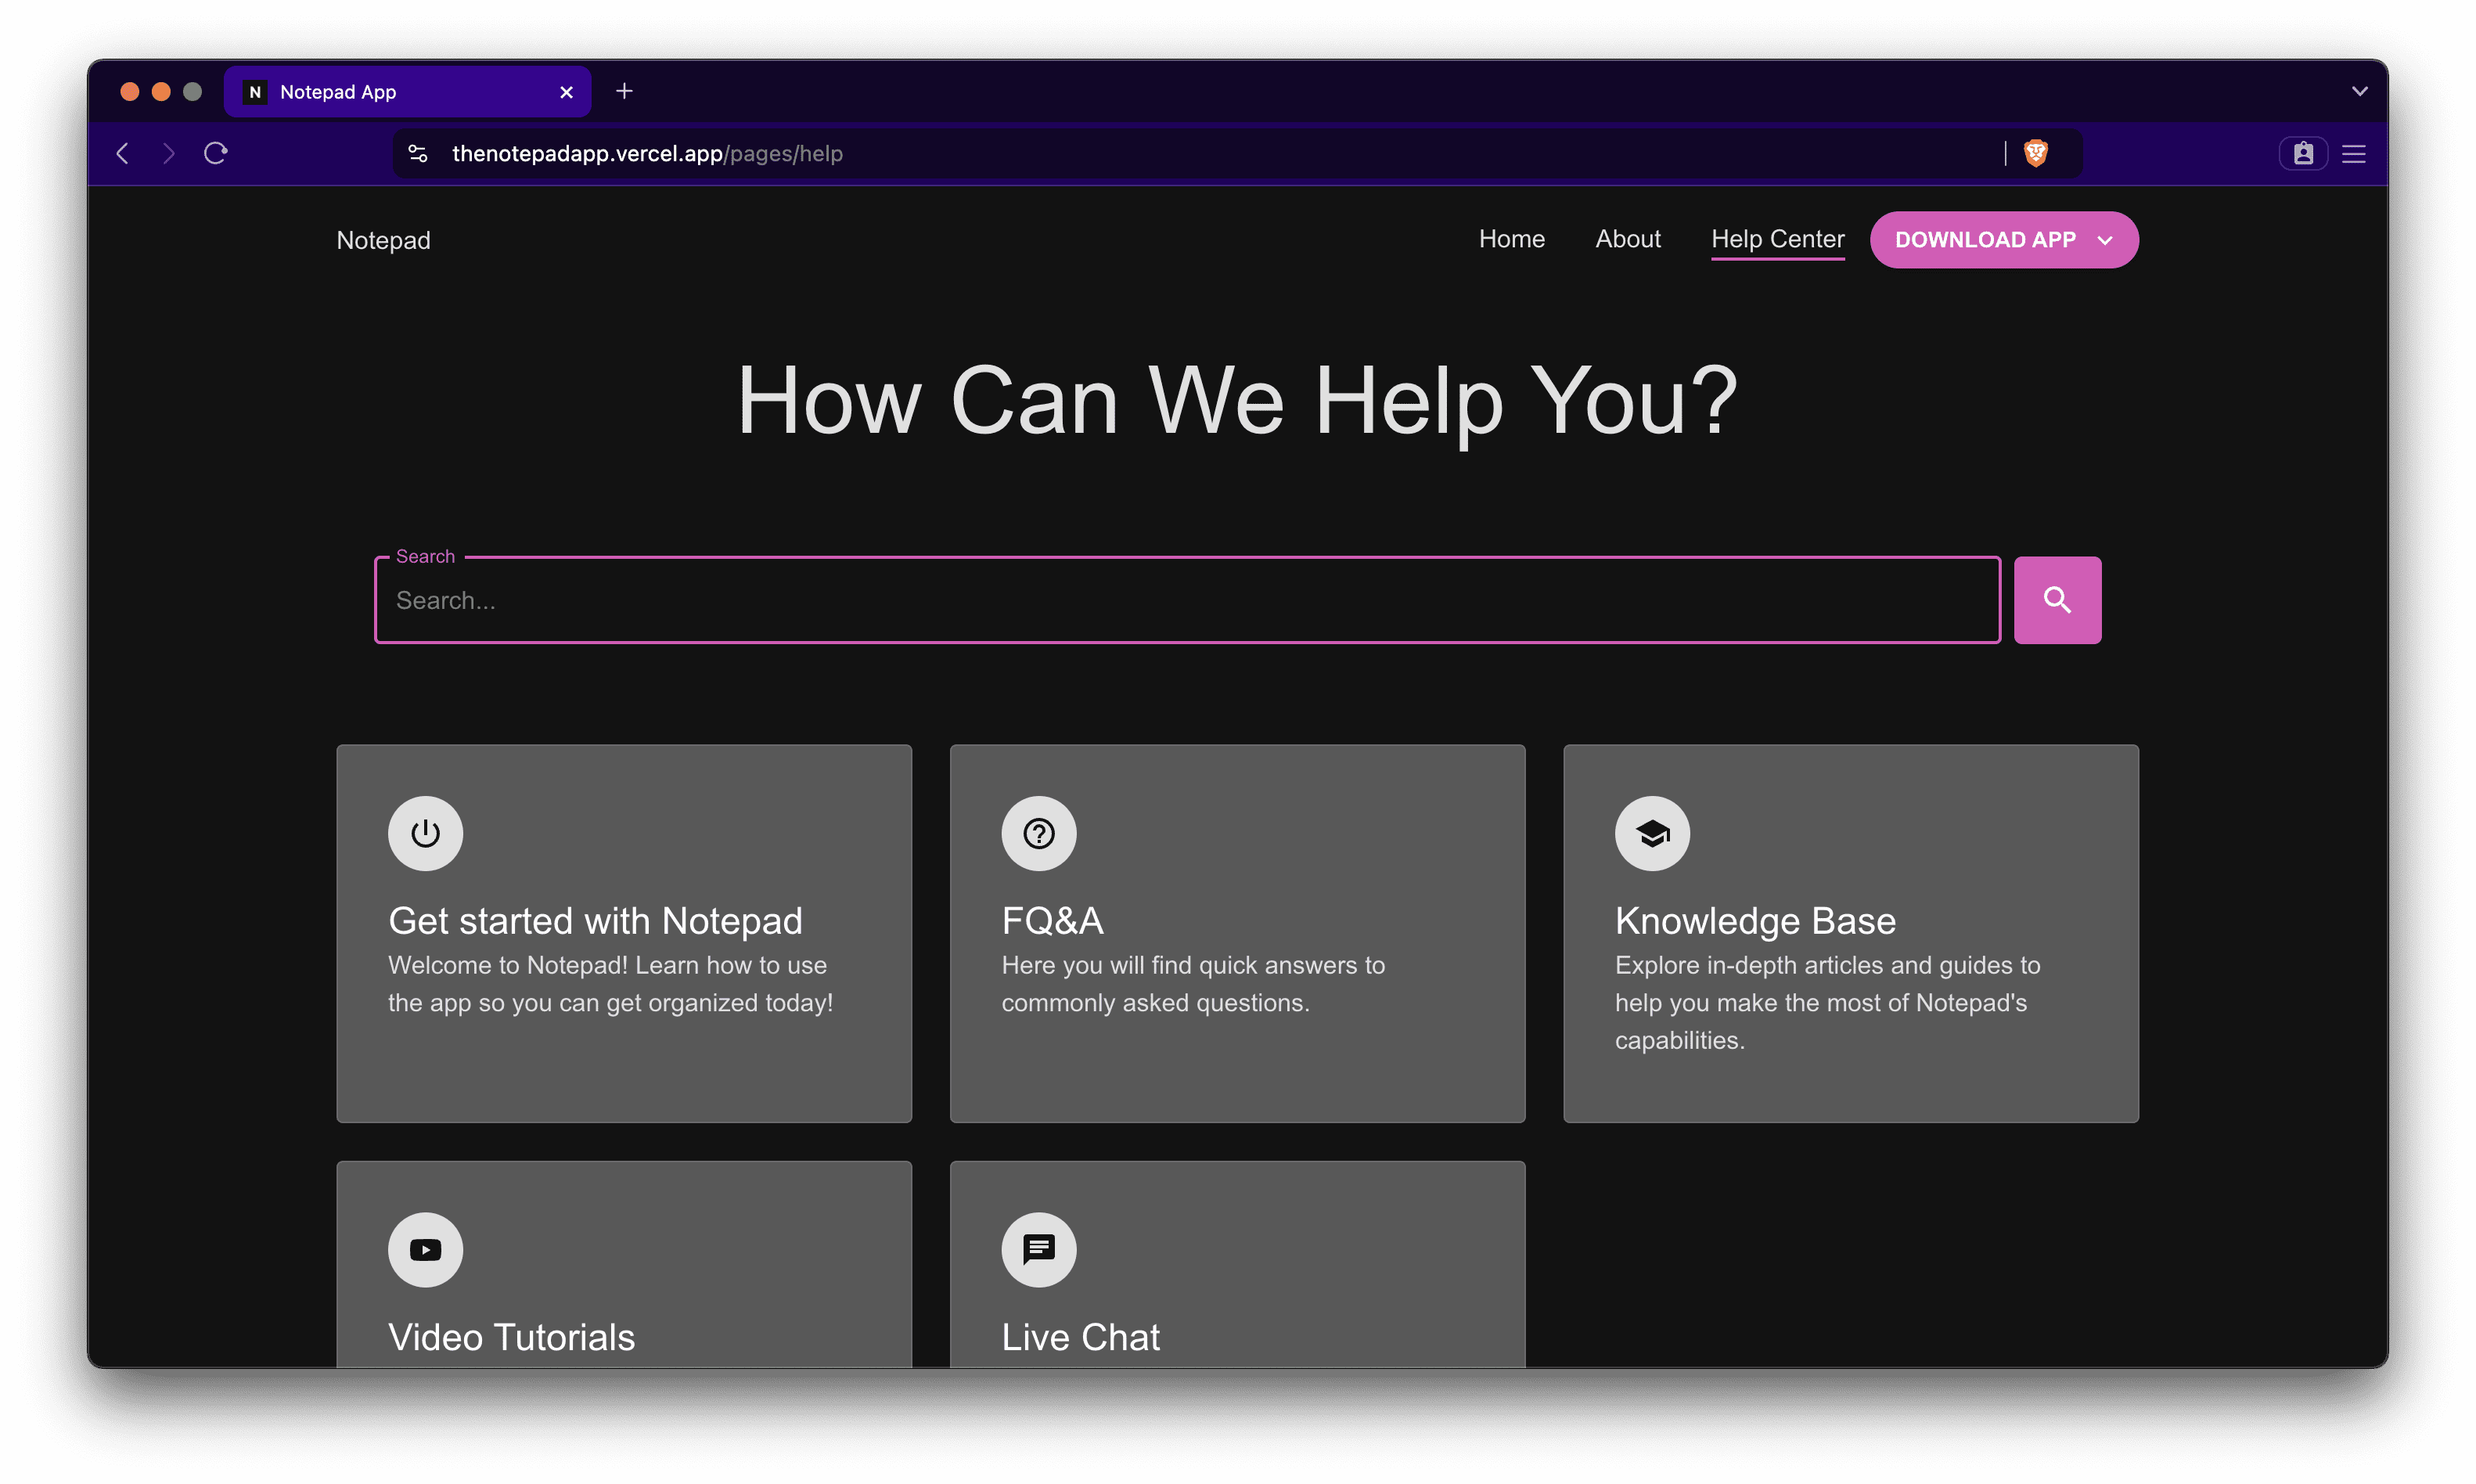Open site settings icon in address bar
The width and height of the screenshot is (2476, 1484).
click(418, 153)
